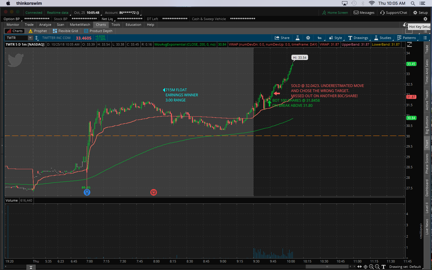
Task: Switch to the Product Depth sub-tab
Action: coord(98,31)
